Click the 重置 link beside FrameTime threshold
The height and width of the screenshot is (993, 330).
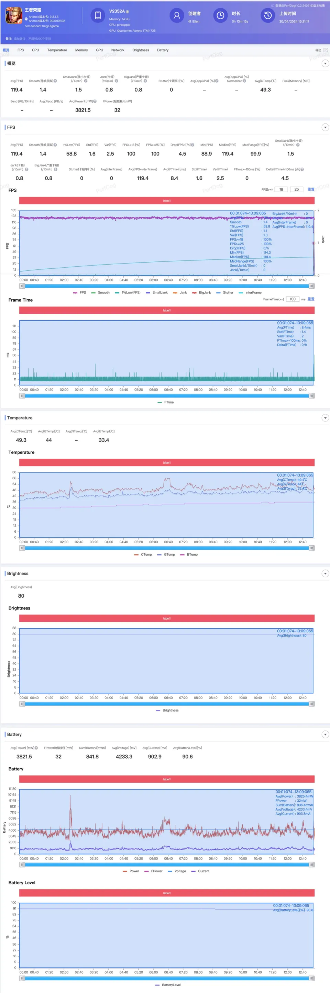coord(311,299)
